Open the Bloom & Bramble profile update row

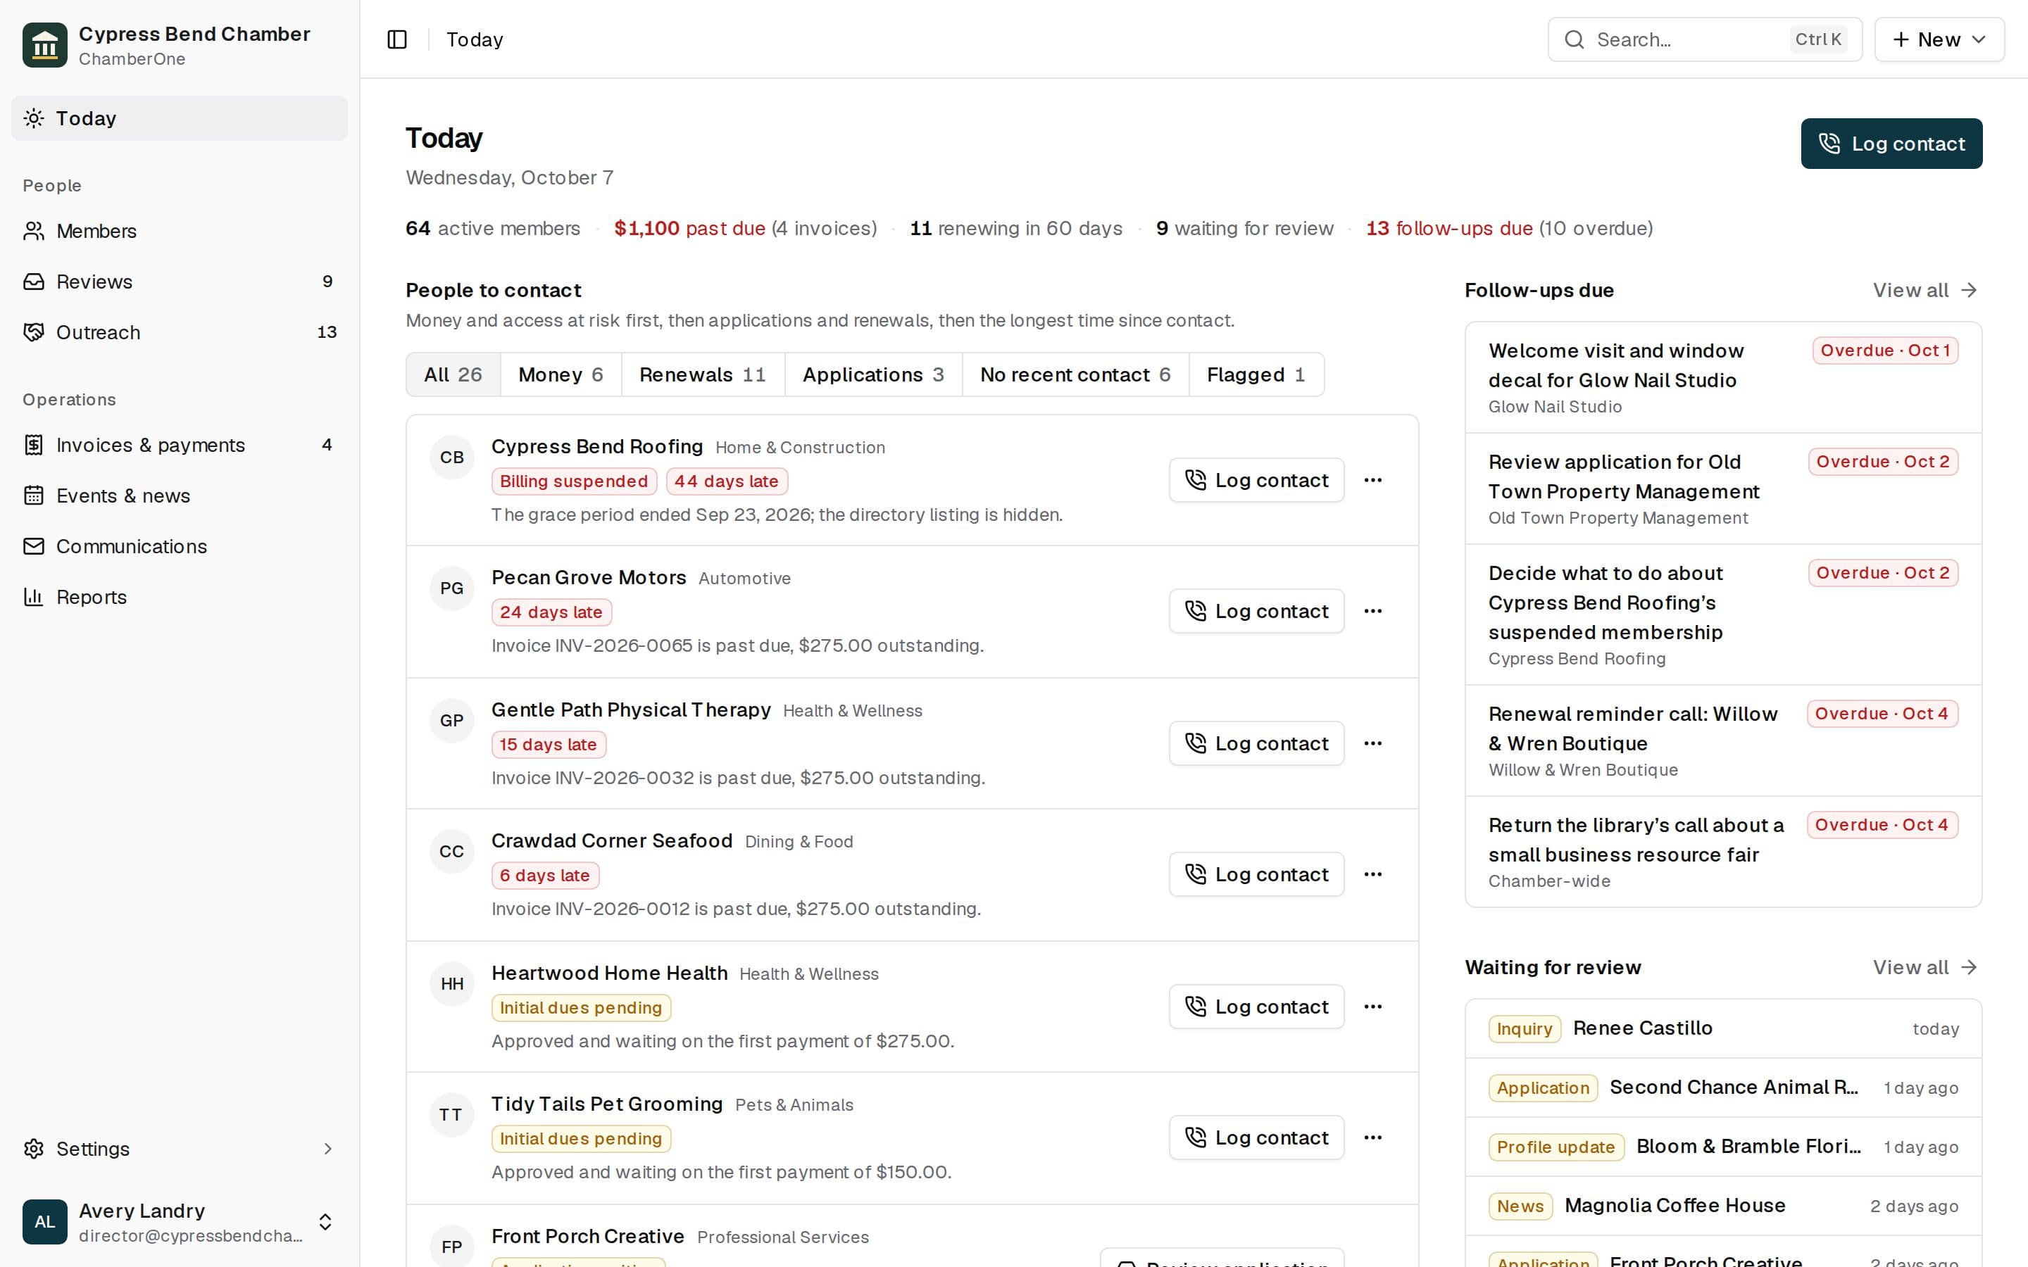(x=1723, y=1147)
